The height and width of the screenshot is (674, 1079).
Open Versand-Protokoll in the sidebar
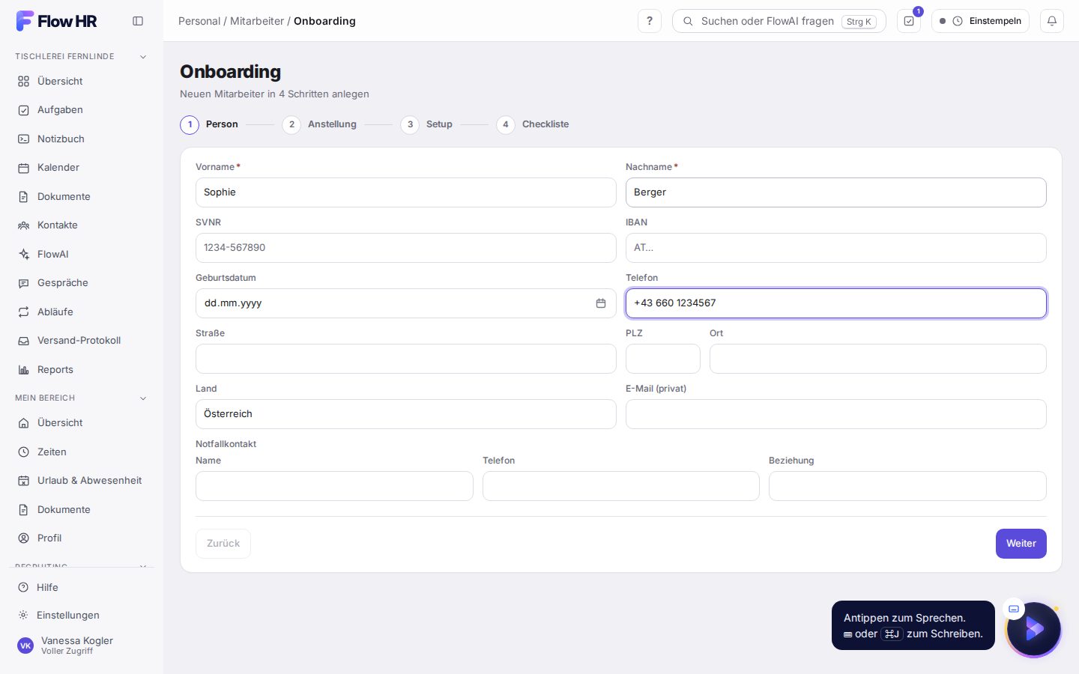coord(82,341)
